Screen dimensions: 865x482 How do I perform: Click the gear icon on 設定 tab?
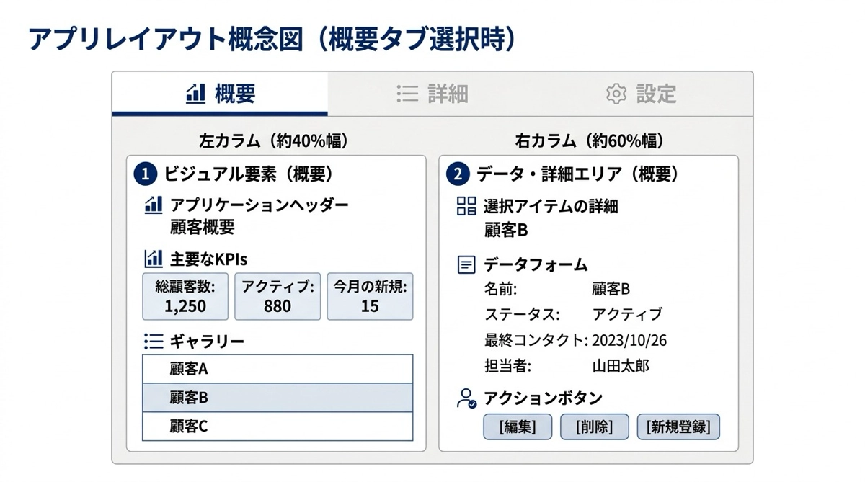(616, 94)
